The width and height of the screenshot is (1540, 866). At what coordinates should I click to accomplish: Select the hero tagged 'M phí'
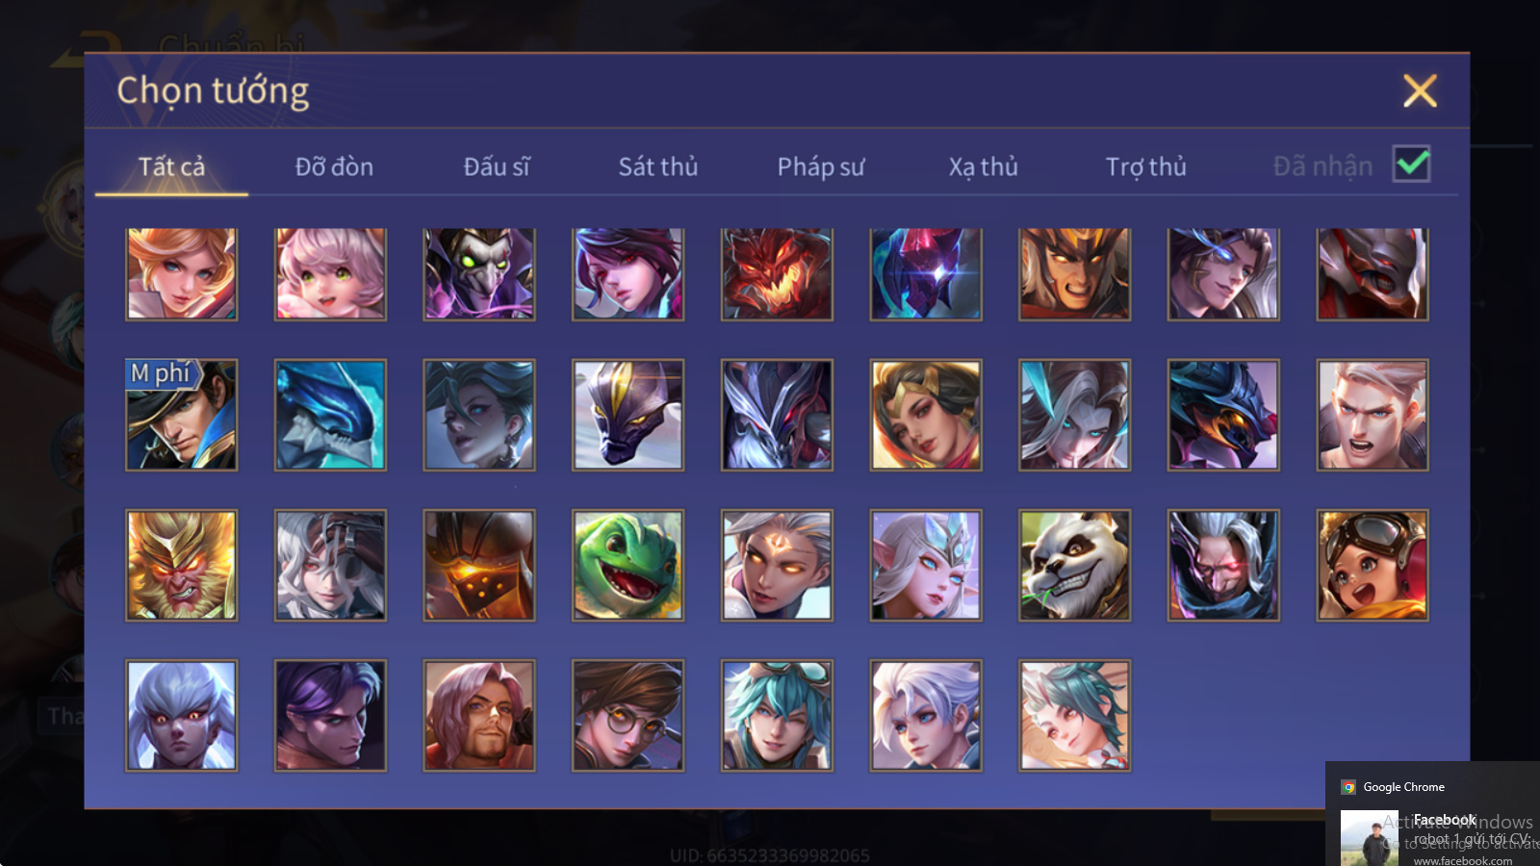pos(181,415)
